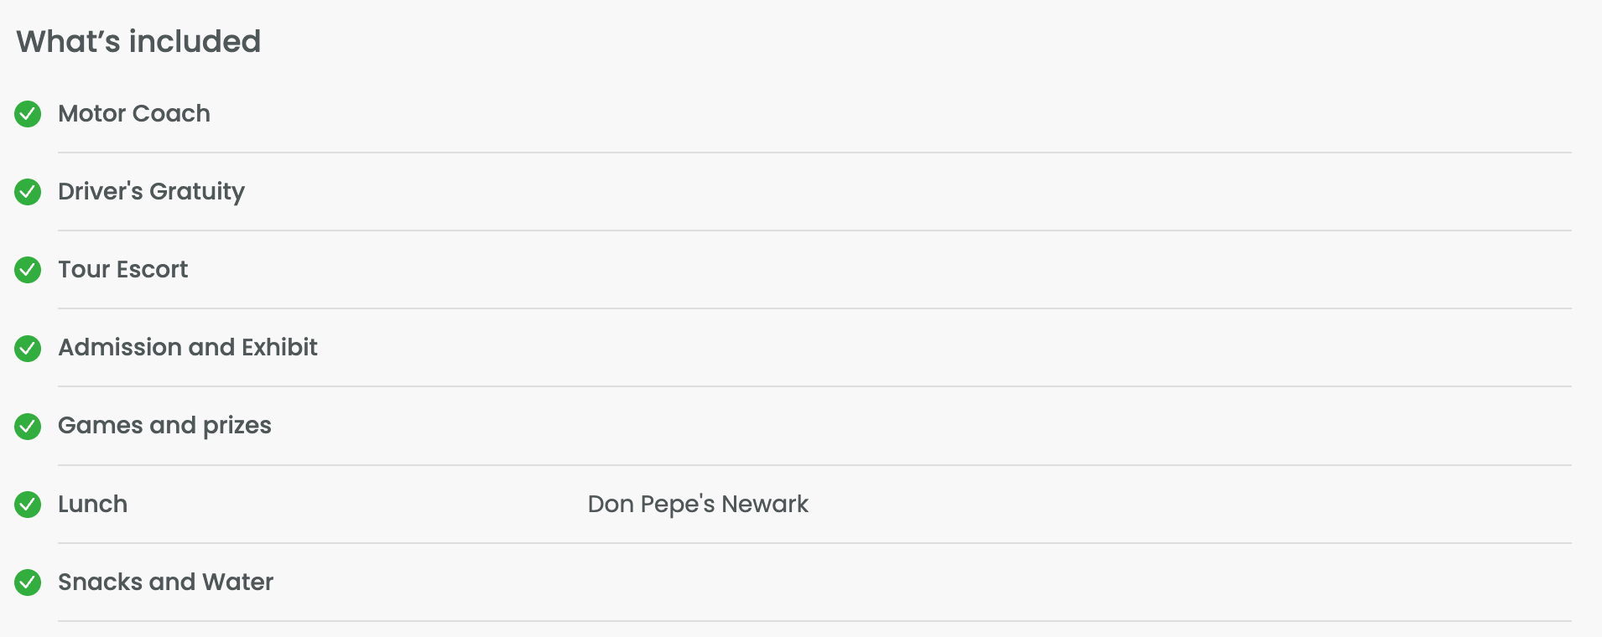Click the What's included heading
The width and height of the screenshot is (1602, 637).
[x=138, y=41]
